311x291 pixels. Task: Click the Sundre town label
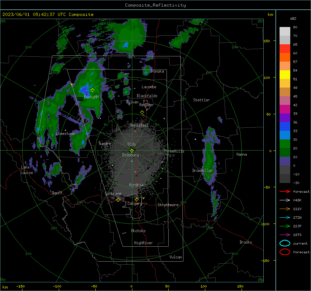pyautogui.click(x=105, y=143)
